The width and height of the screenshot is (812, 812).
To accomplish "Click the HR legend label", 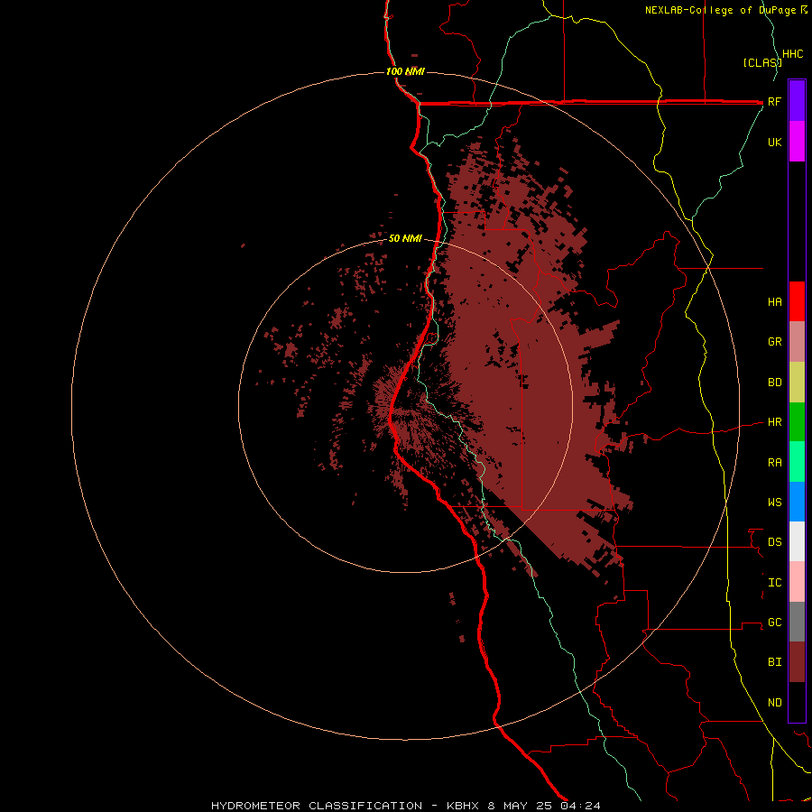I will (774, 422).
